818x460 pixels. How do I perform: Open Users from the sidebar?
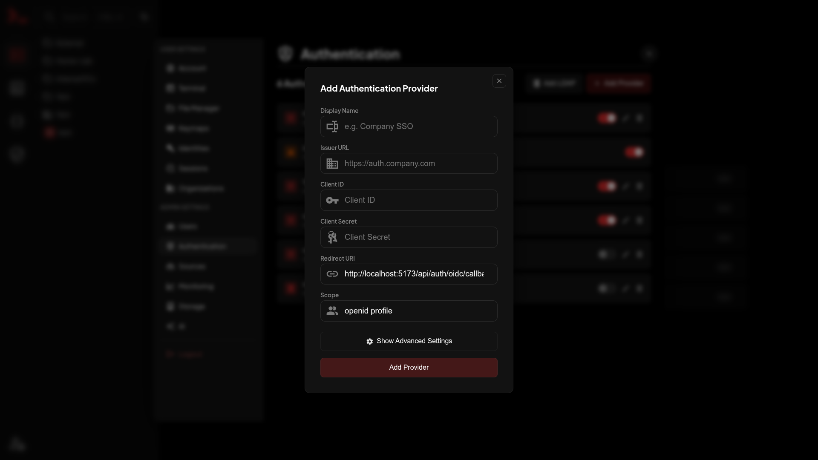click(x=208, y=226)
